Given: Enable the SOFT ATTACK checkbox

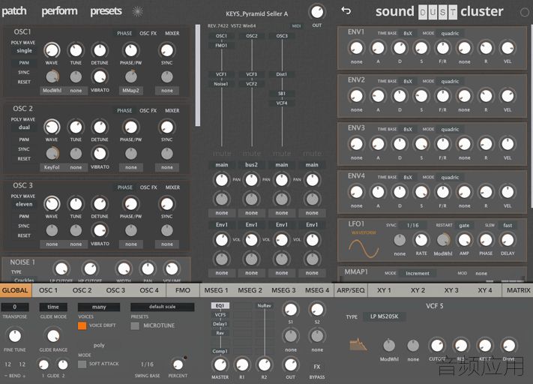Looking at the screenshot, I should click(x=82, y=364).
